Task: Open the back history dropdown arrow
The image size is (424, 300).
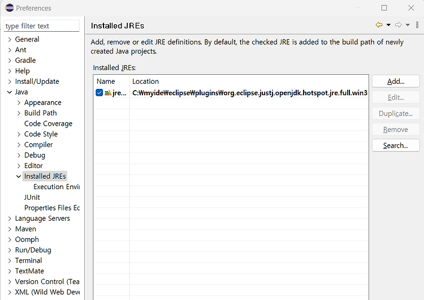Action: click(388, 25)
